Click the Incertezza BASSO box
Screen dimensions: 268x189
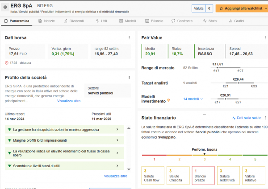209,51
